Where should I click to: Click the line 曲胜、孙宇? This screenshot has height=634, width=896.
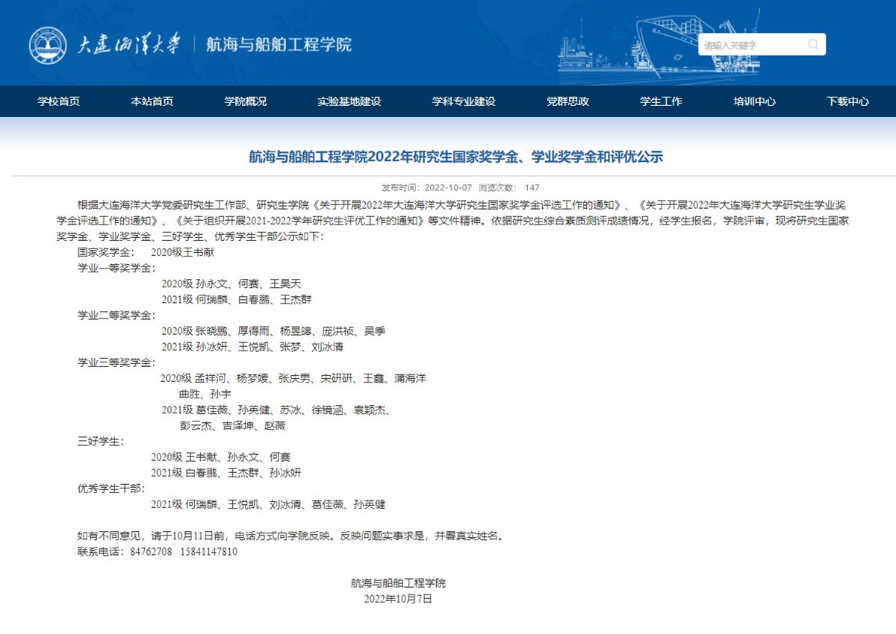[205, 394]
